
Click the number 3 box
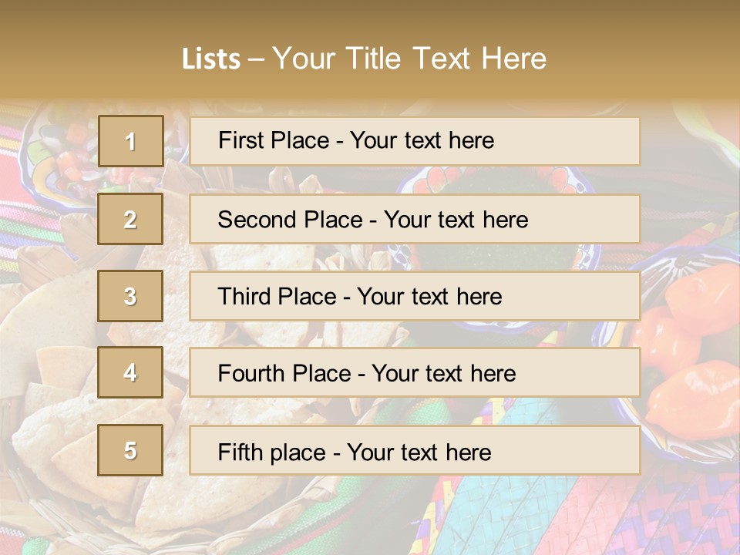[130, 296]
